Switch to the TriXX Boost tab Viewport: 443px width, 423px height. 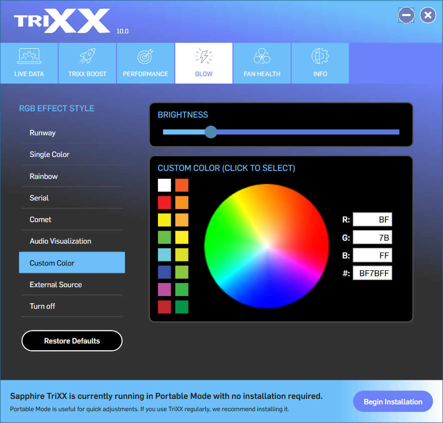[x=87, y=63]
